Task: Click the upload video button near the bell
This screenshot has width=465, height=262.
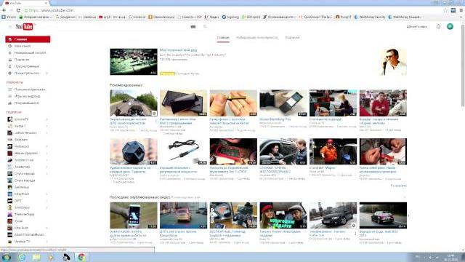Action: [416, 27]
